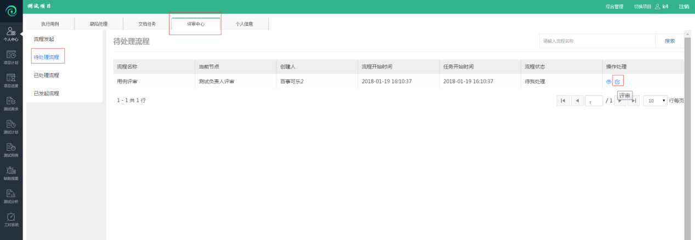The height and width of the screenshot is (240, 695).
Task: Click the 1 - 1 共 1 行 row count
Action: (x=132, y=100)
